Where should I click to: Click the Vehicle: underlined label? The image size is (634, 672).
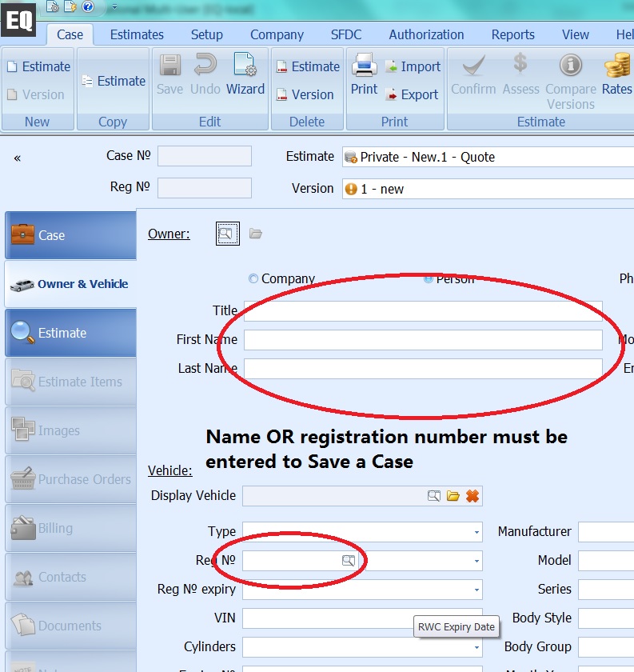point(170,470)
